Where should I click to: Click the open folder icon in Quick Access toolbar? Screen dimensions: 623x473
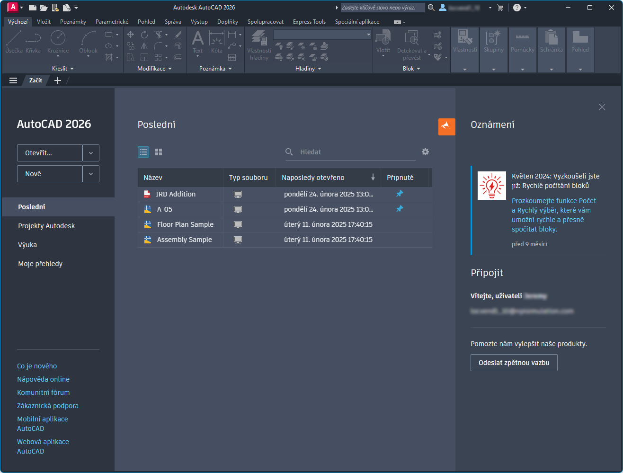44,8
